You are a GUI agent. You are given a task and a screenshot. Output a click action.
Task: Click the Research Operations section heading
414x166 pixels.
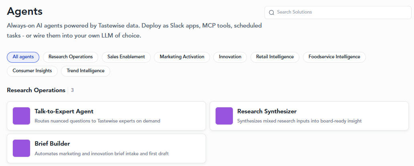tap(36, 90)
